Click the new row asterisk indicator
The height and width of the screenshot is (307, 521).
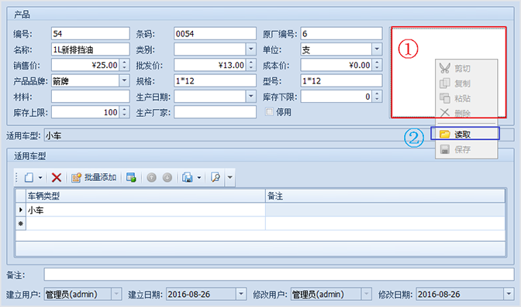pos(21,223)
